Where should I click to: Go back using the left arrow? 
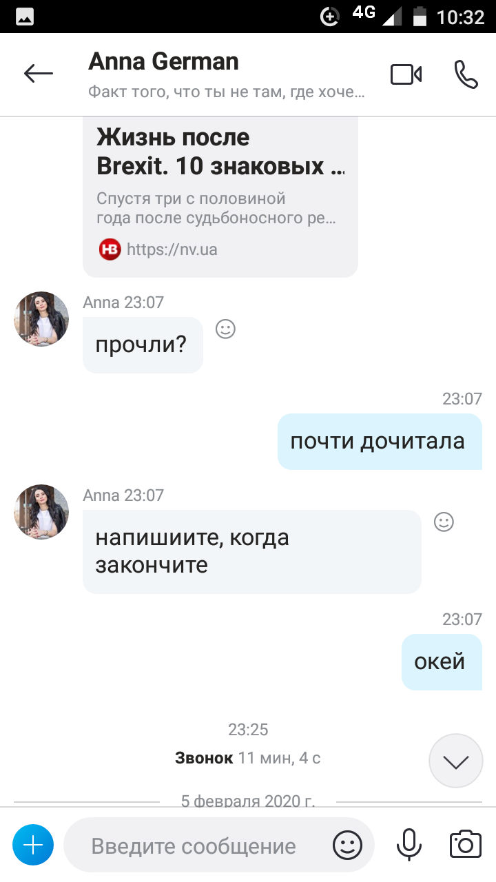38,74
